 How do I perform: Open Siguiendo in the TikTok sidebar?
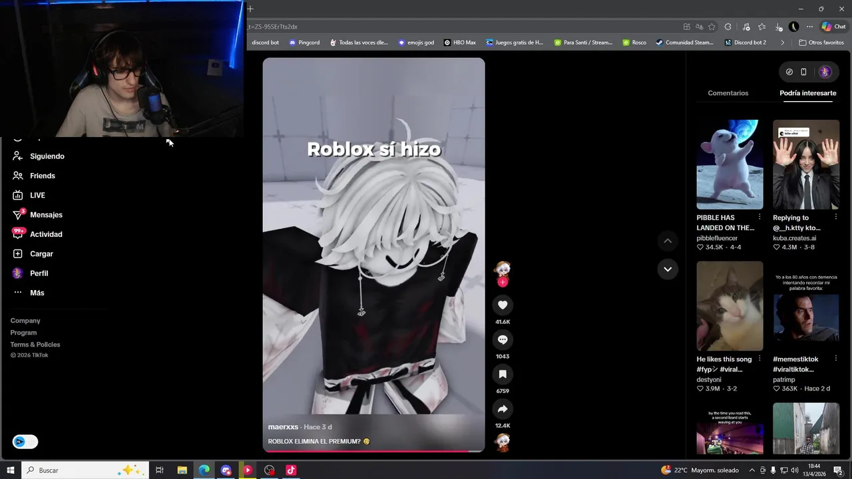click(39, 156)
